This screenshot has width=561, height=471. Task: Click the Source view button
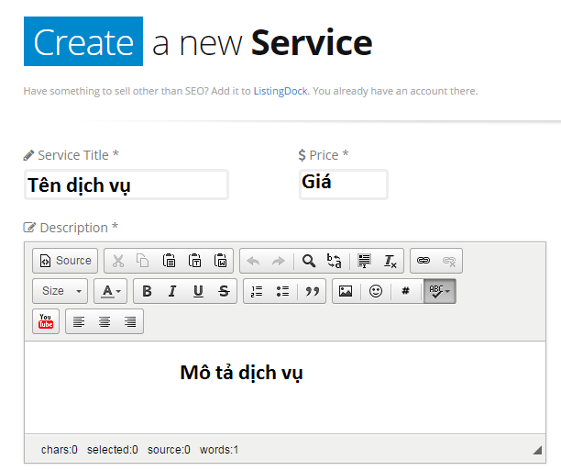click(x=65, y=261)
